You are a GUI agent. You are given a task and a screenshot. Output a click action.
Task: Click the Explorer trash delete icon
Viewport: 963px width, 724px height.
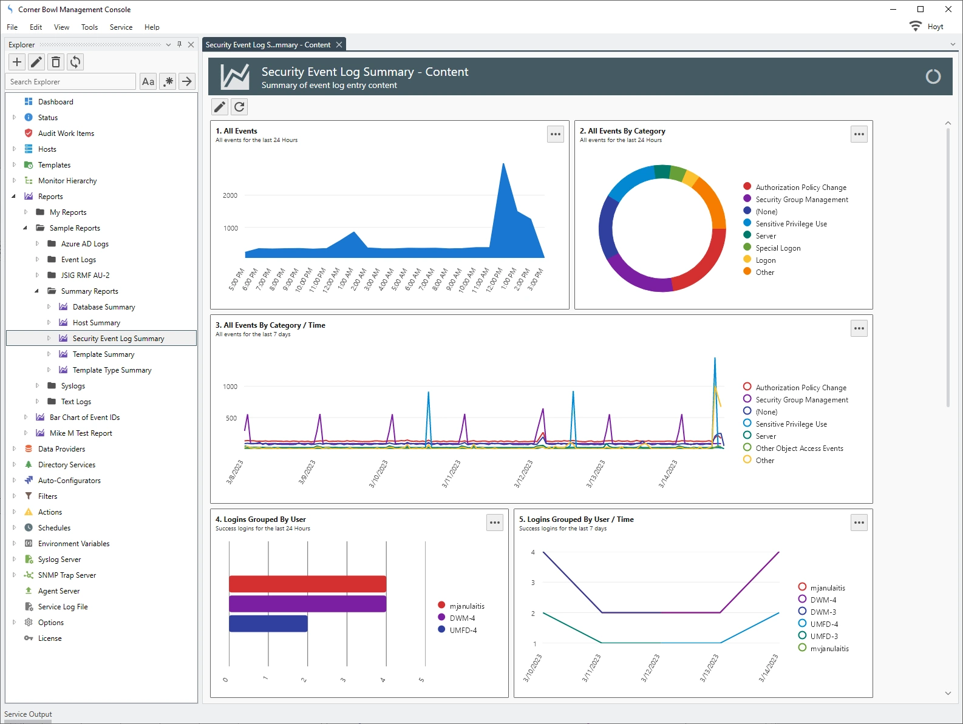coord(56,62)
